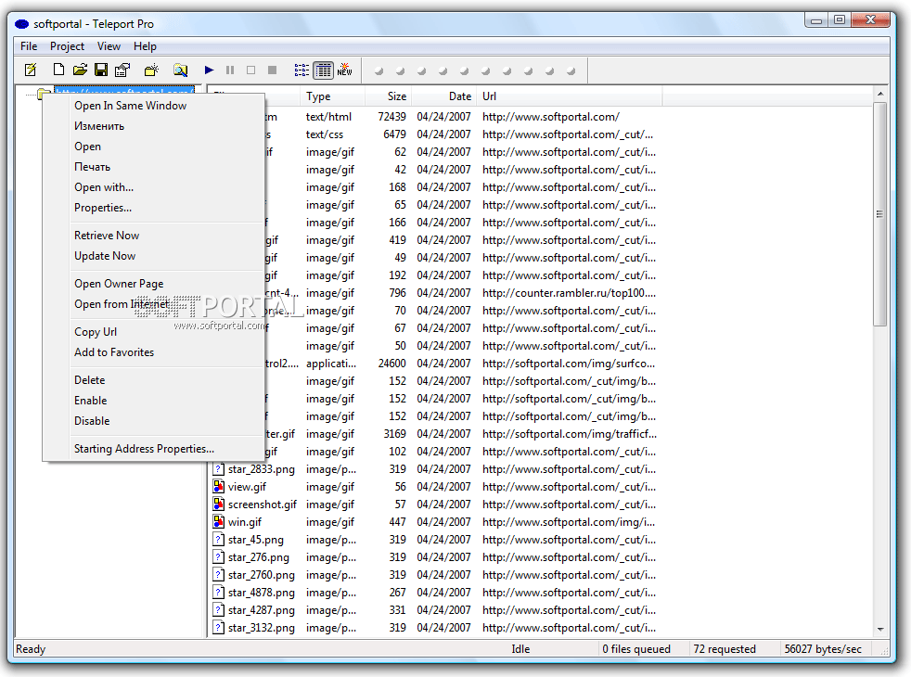Toggle the details table view

click(323, 70)
